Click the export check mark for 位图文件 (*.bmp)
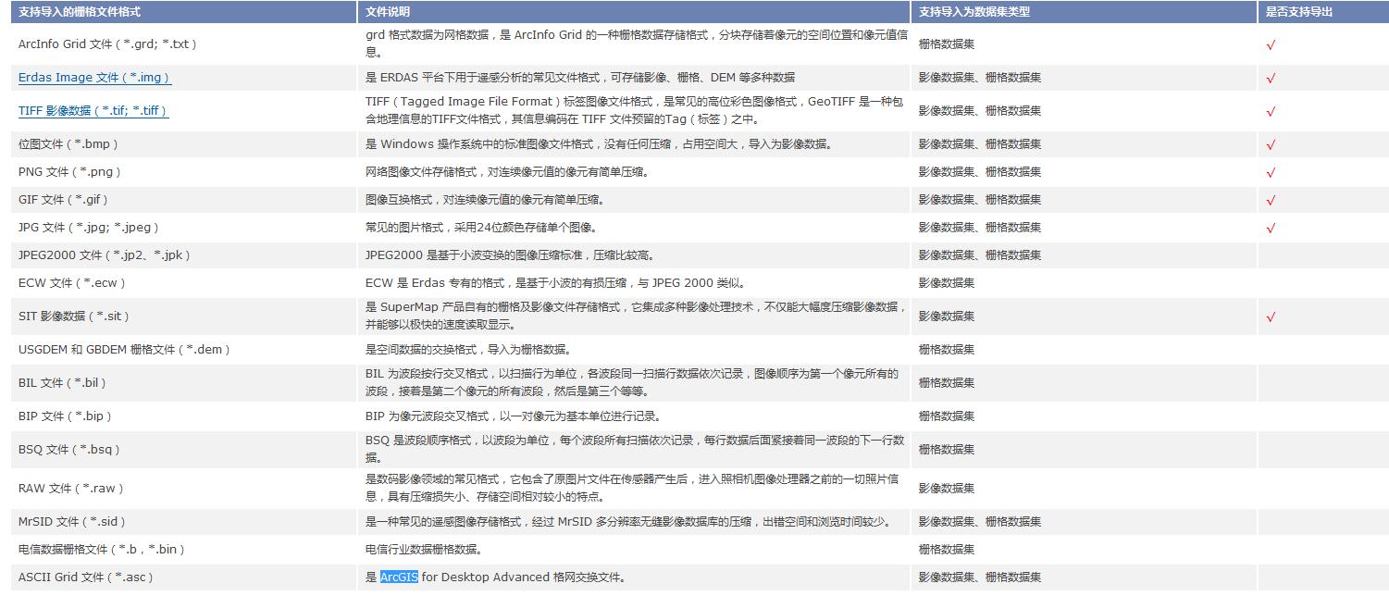 [1271, 145]
